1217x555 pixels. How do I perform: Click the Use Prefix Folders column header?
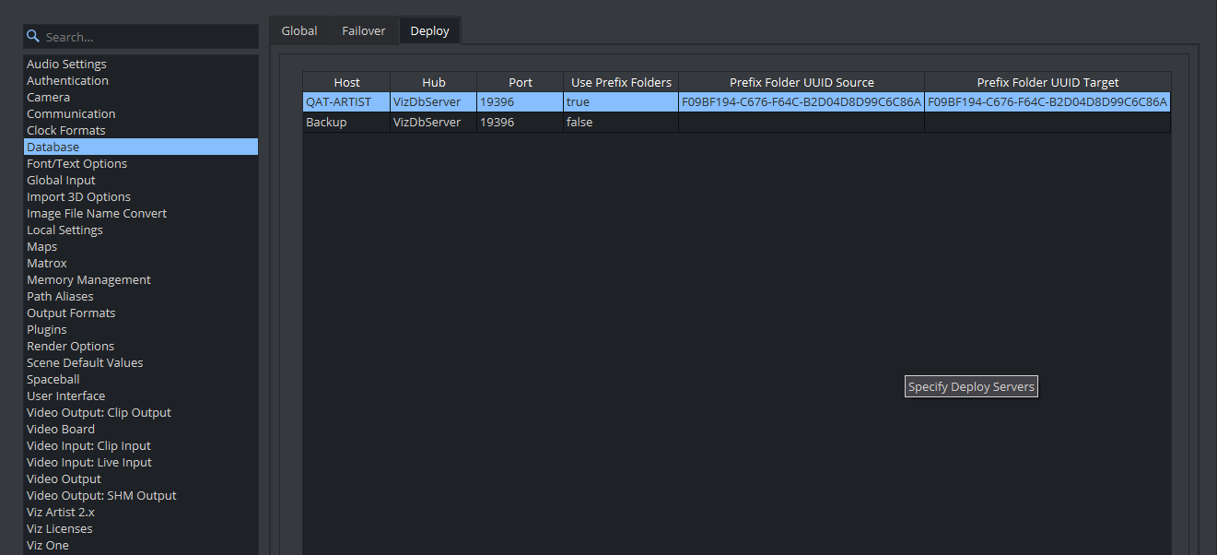[x=621, y=82]
